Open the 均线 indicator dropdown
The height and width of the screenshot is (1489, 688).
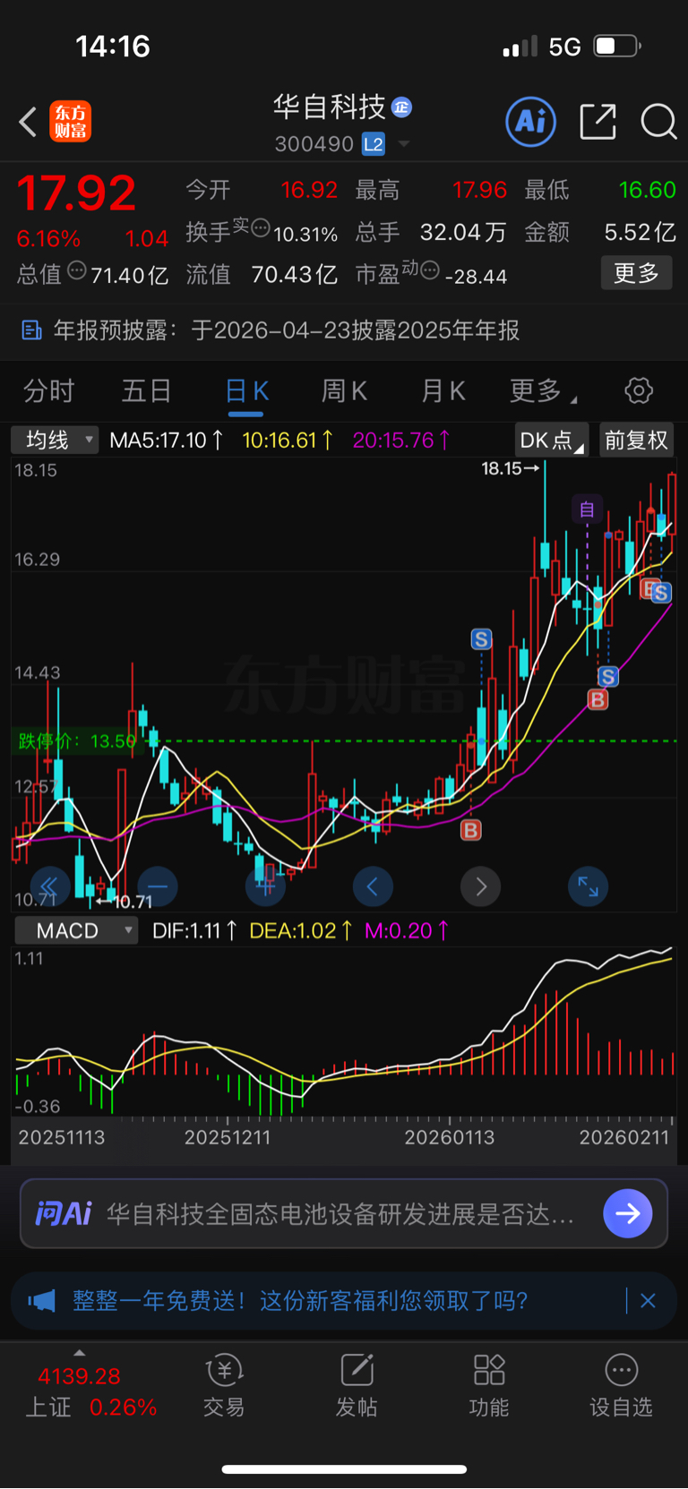(55, 440)
